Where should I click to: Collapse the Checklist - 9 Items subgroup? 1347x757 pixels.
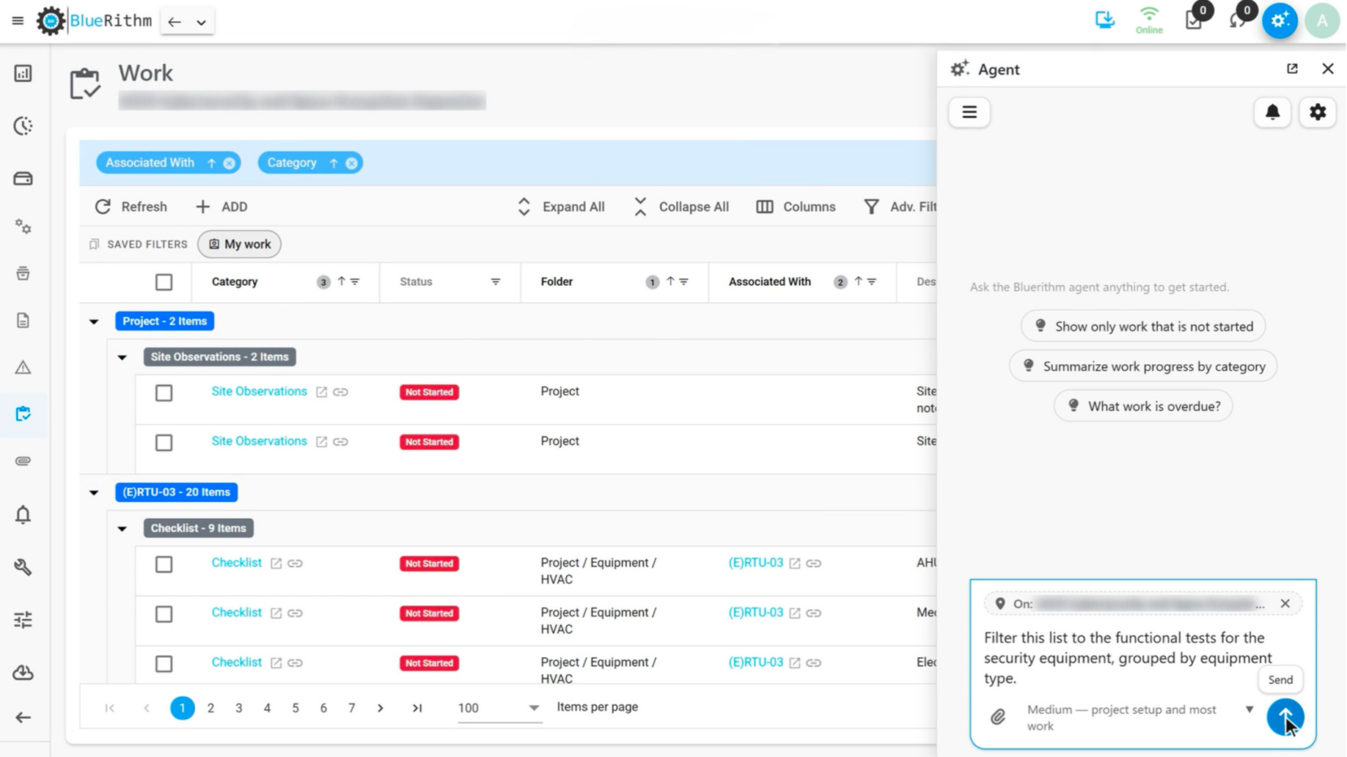point(122,529)
